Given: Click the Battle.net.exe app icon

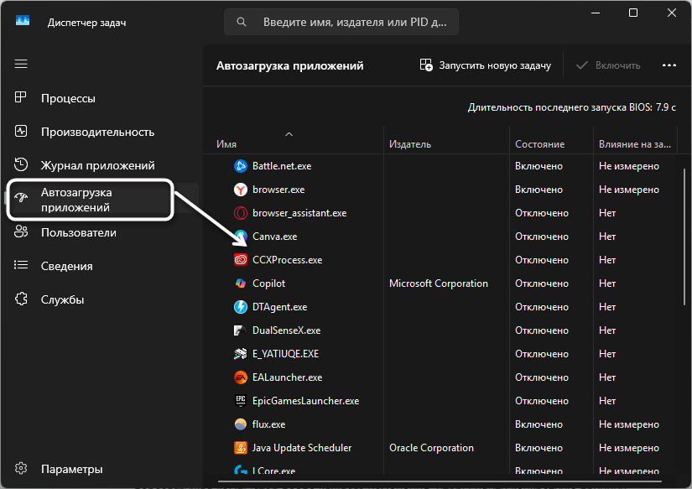Looking at the screenshot, I should coord(240,166).
